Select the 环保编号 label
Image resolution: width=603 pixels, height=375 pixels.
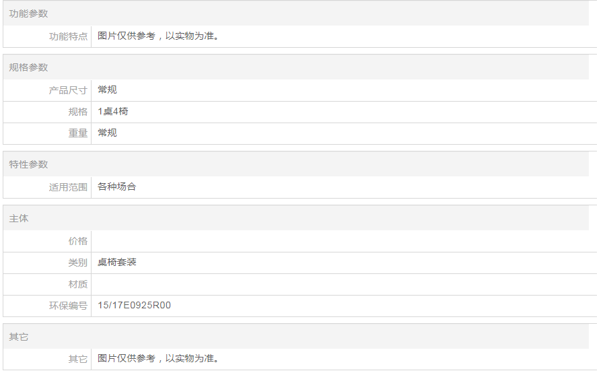68,306
